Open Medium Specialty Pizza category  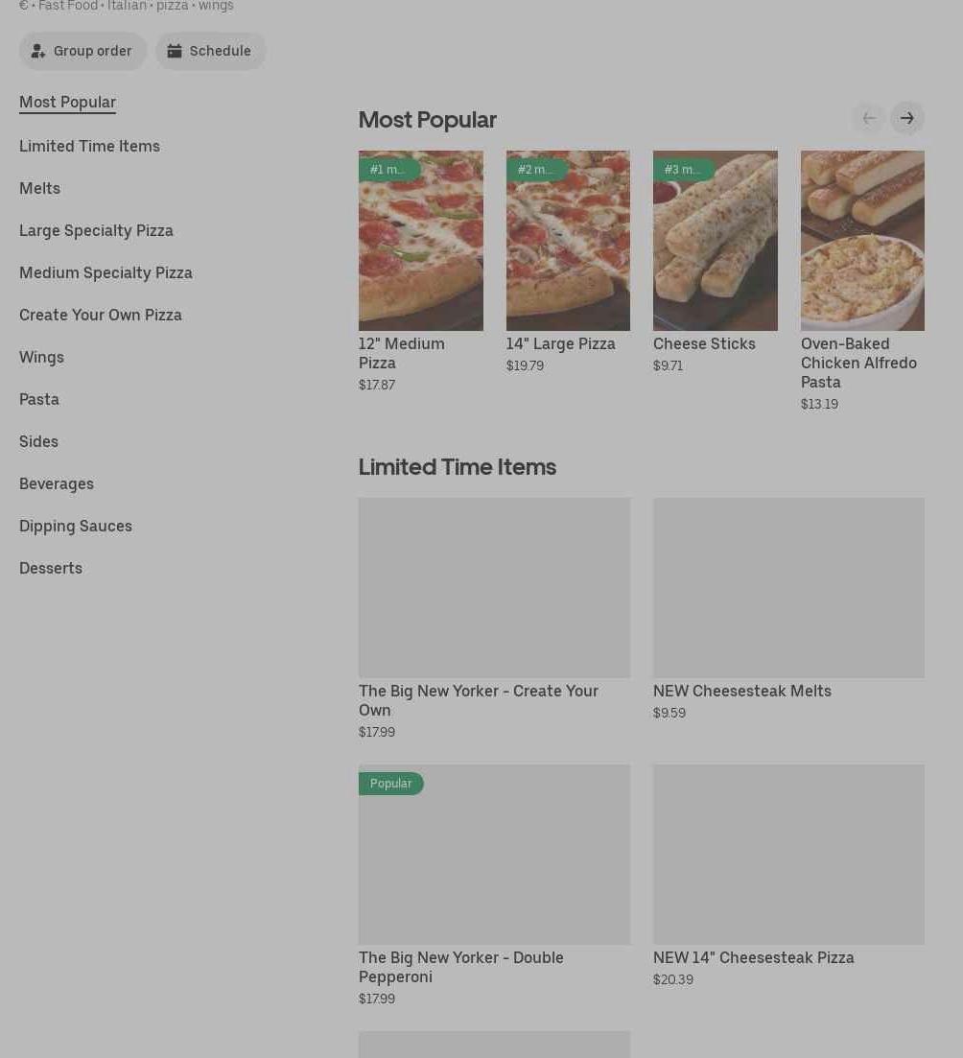pyautogui.click(x=106, y=272)
